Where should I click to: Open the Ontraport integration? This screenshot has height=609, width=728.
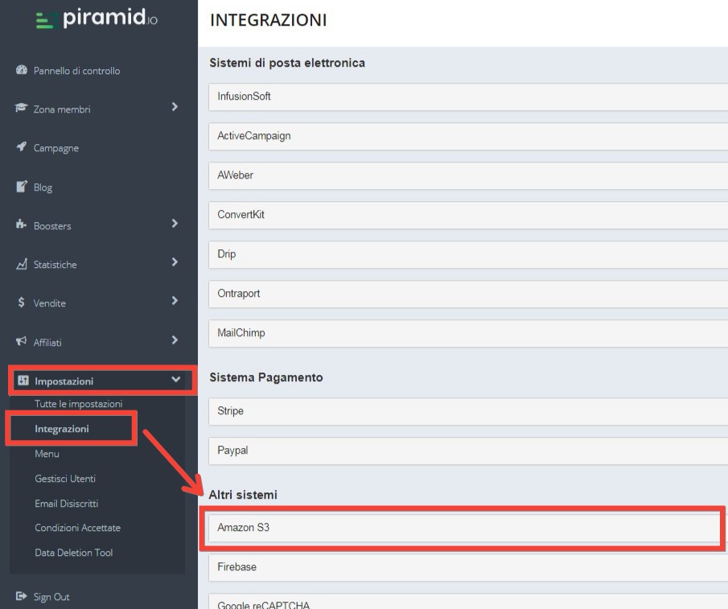[x=468, y=294]
